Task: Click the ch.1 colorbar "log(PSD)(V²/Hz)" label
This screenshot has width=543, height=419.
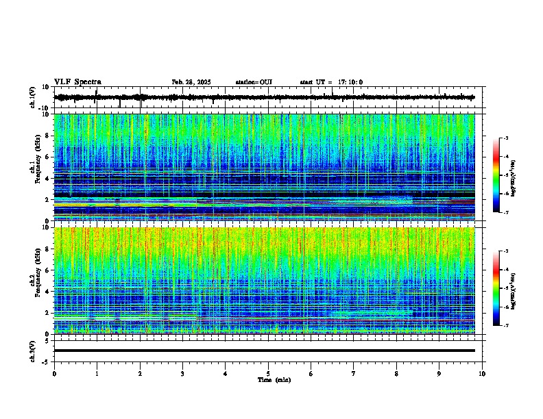Action: click(x=513, y=179)
